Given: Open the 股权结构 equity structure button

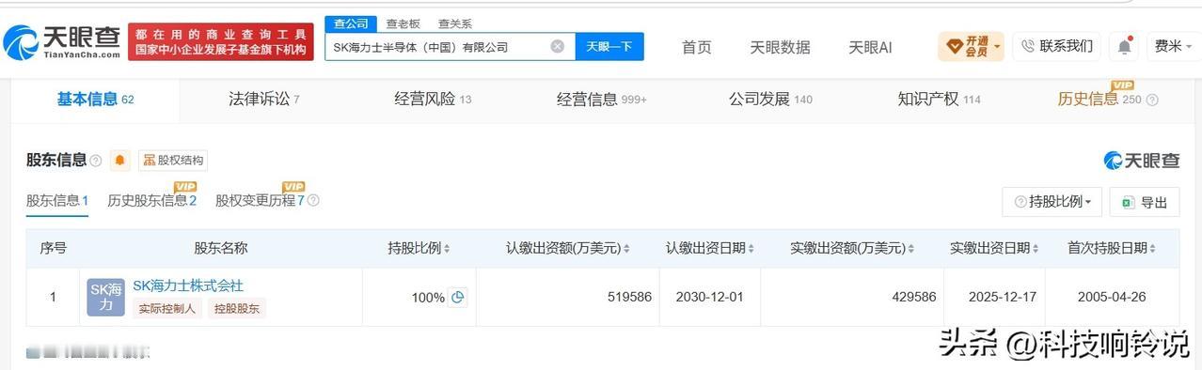Looking at the screenshot, I should pos(173,161).
